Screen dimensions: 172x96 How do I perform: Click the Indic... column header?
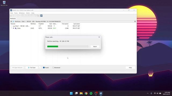pyautogui.click(x=55, y=24)
